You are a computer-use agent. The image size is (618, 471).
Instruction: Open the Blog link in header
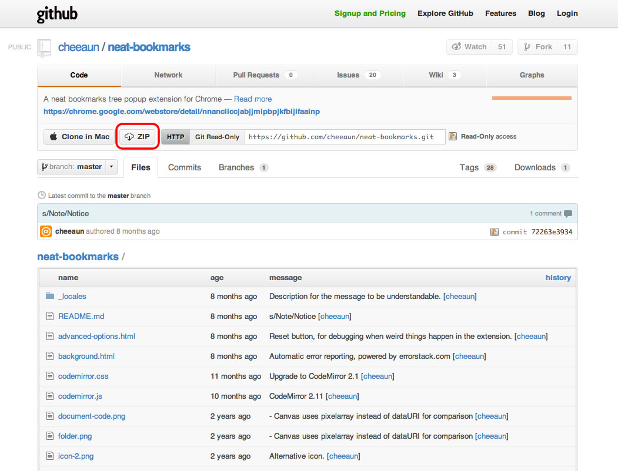[x=536, y=14]
